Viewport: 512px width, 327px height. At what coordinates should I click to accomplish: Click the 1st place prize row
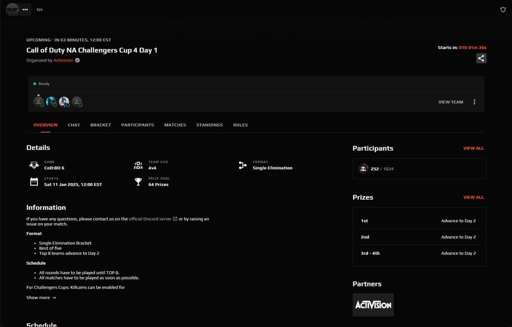point(419,221)
